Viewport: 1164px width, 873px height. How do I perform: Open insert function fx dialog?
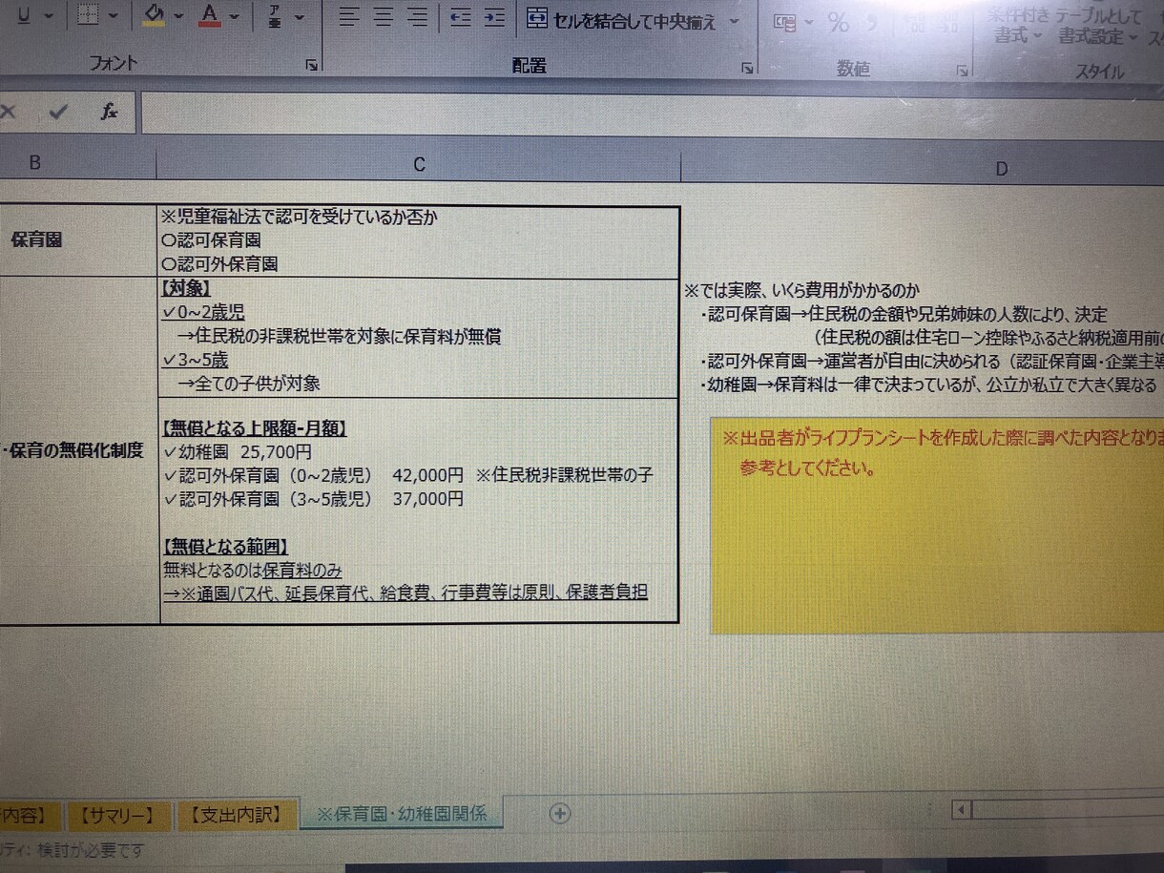click(110, 112)
